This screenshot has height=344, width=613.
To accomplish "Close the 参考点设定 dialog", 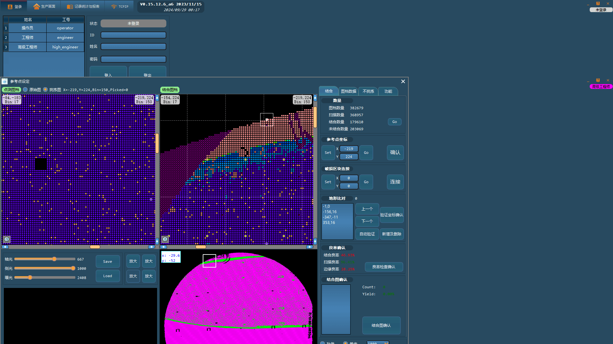I will pyautogui.click(x=403, y=82).
